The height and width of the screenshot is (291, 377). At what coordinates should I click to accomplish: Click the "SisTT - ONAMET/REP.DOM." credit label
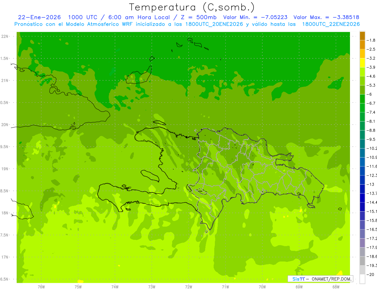tap(320, 279)
